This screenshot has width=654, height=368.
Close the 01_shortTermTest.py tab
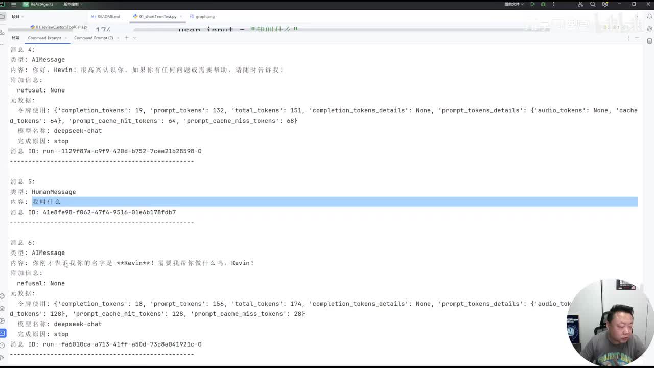(180, 16)
